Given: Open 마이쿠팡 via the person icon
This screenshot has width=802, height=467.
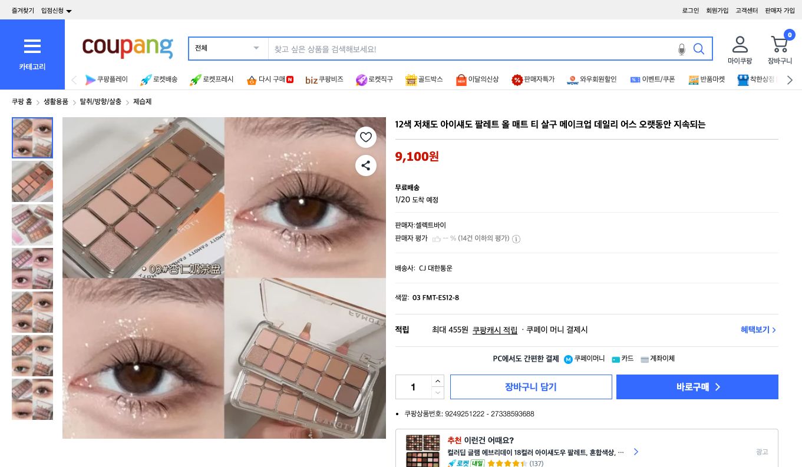Looking at the screenshot, I should pos(740,44).
